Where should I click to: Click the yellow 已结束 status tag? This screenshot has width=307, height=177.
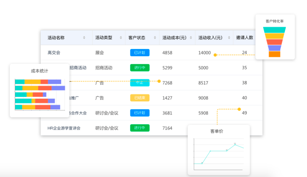(140, 98)
